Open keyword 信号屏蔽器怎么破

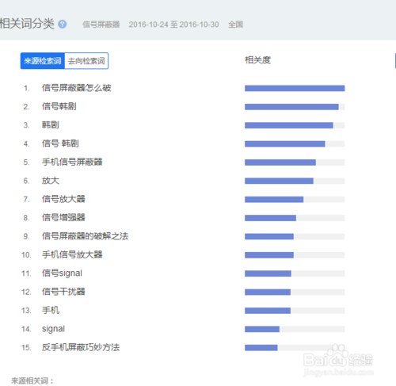click(77, 88)
